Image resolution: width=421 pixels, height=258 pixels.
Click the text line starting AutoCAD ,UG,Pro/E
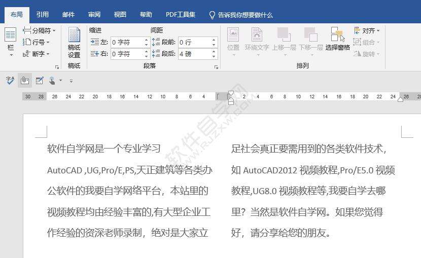point(130,170)
